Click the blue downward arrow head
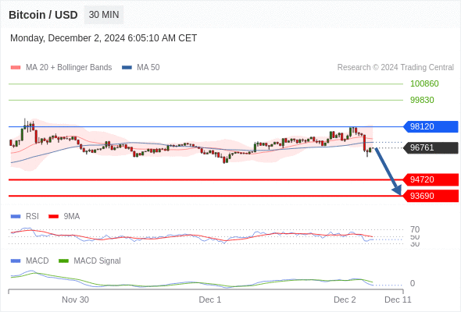 click(x=397, y=190)
